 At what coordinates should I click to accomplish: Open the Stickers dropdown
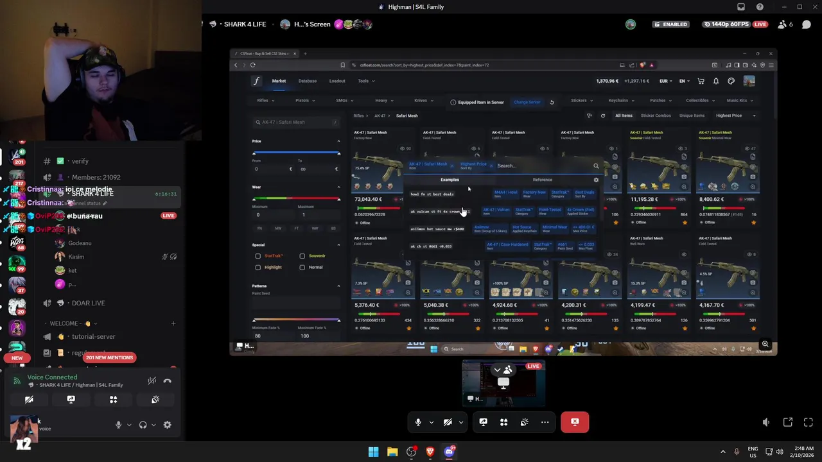click(582, 101)
